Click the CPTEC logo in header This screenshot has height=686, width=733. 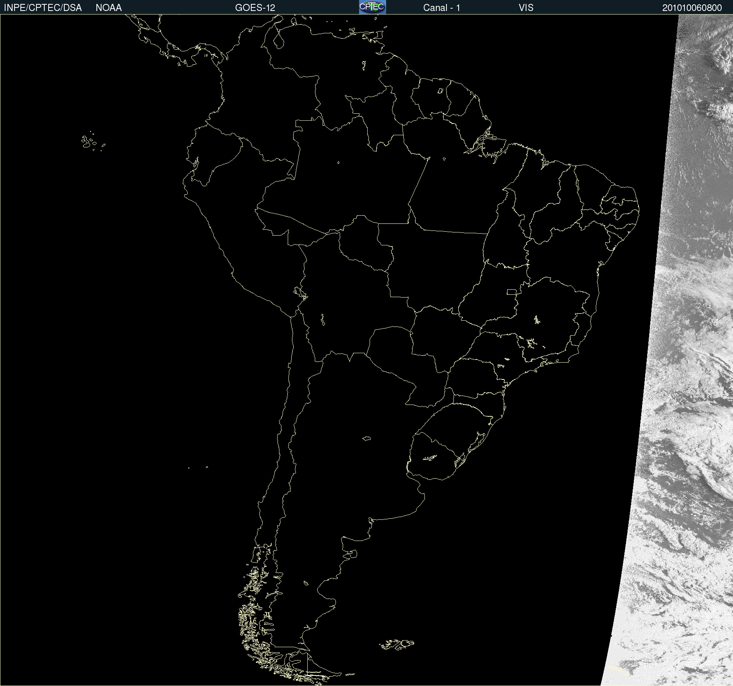372,7
